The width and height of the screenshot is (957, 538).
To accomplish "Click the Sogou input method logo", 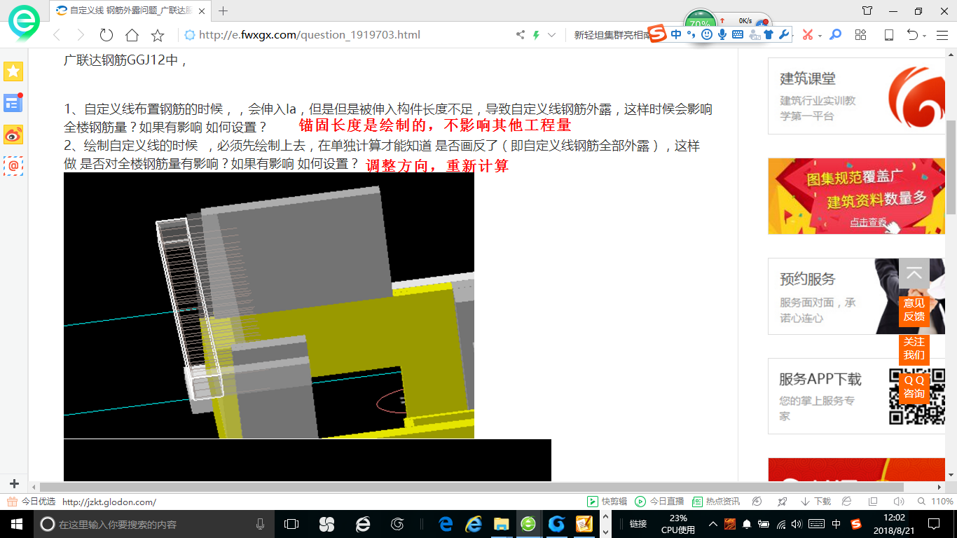I will (656, 34).
